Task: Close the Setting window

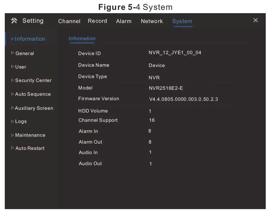Action: click(256, 20)
